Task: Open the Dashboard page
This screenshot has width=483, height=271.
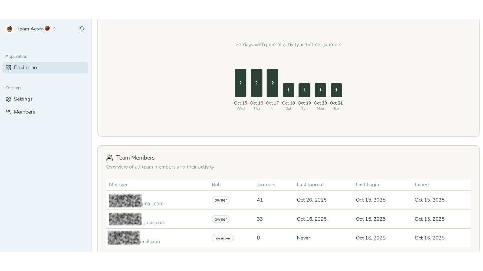Action: (x=45, y=68)
